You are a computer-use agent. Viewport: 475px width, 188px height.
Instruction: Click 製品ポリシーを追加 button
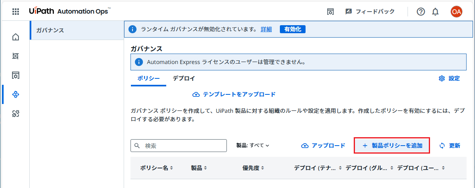[x=392, y=146]
